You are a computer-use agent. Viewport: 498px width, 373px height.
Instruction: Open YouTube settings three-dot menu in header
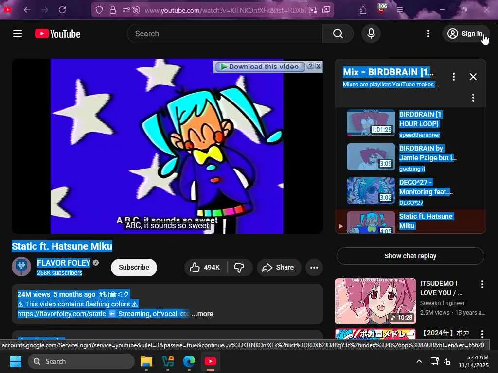coord(428,34)
